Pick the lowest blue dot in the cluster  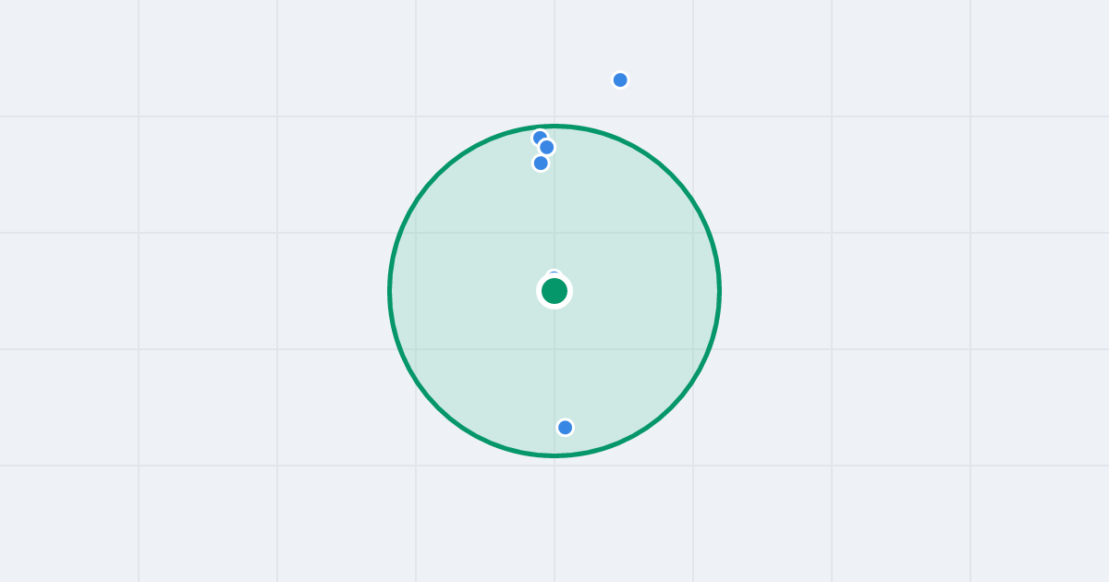541,163
